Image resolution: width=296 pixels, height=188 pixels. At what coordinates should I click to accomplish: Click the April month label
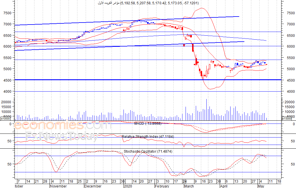pos(224,186)
